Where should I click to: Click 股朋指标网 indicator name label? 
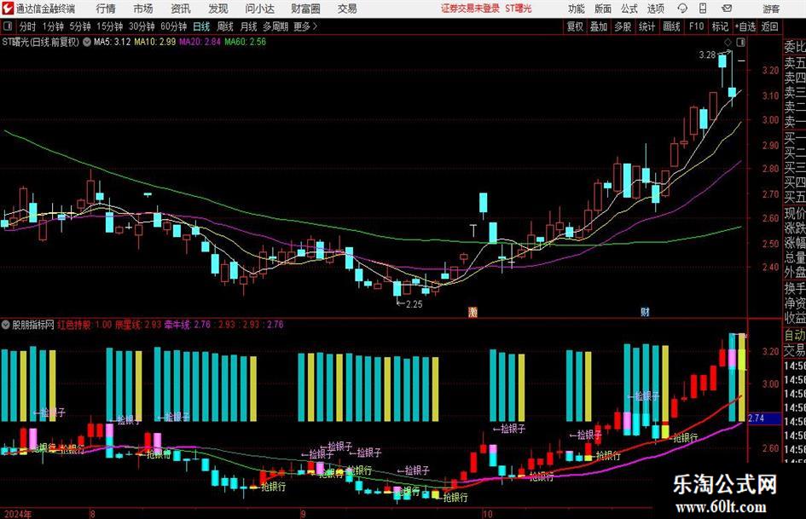click(33, 325)
